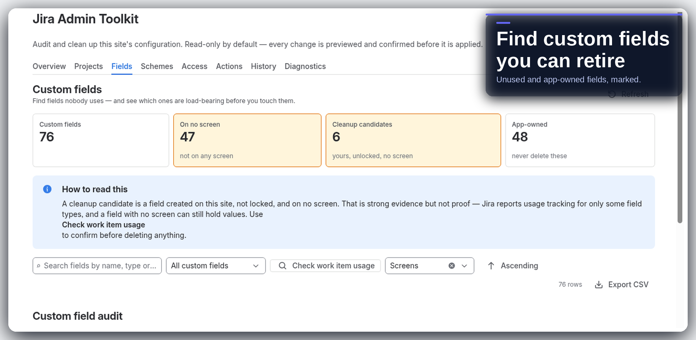
Task: Click the blue info icon
Action: [47, 189]
